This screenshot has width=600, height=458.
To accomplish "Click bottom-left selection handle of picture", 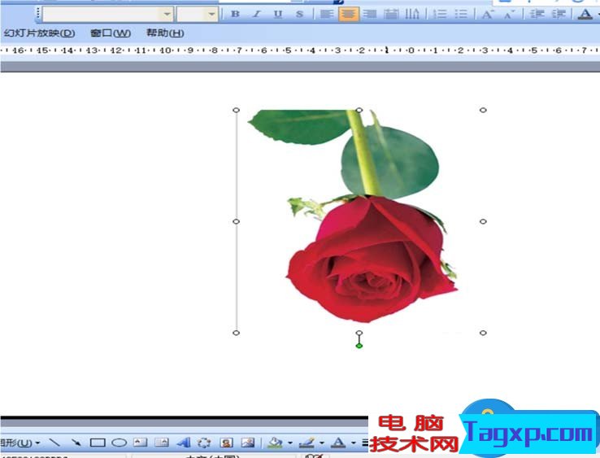I will coord(236,333).
